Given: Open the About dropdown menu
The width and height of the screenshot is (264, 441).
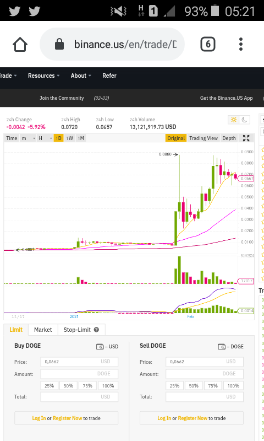Looking at the screenshot, I should point(81,76).
